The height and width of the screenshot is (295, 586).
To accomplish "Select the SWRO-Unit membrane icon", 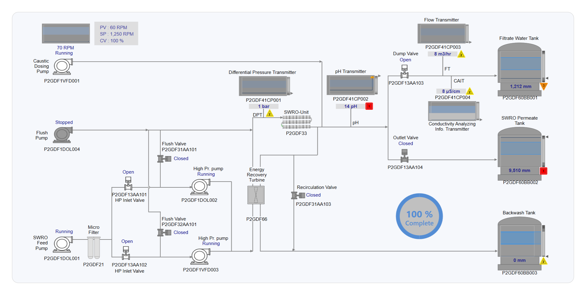I will (x=296, y=122).
